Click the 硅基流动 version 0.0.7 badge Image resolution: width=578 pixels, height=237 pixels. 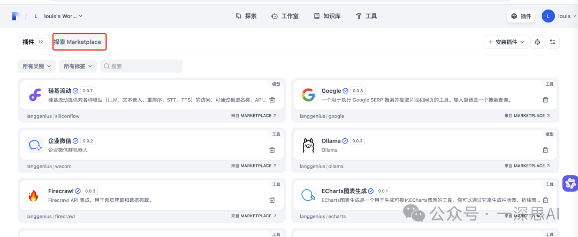[x=88, y=91]
